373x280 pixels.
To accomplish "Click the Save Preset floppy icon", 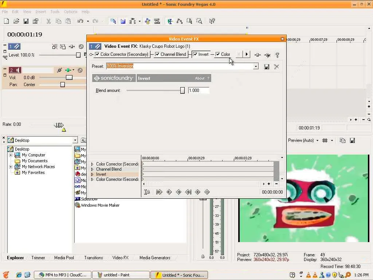I will (267, 67).
